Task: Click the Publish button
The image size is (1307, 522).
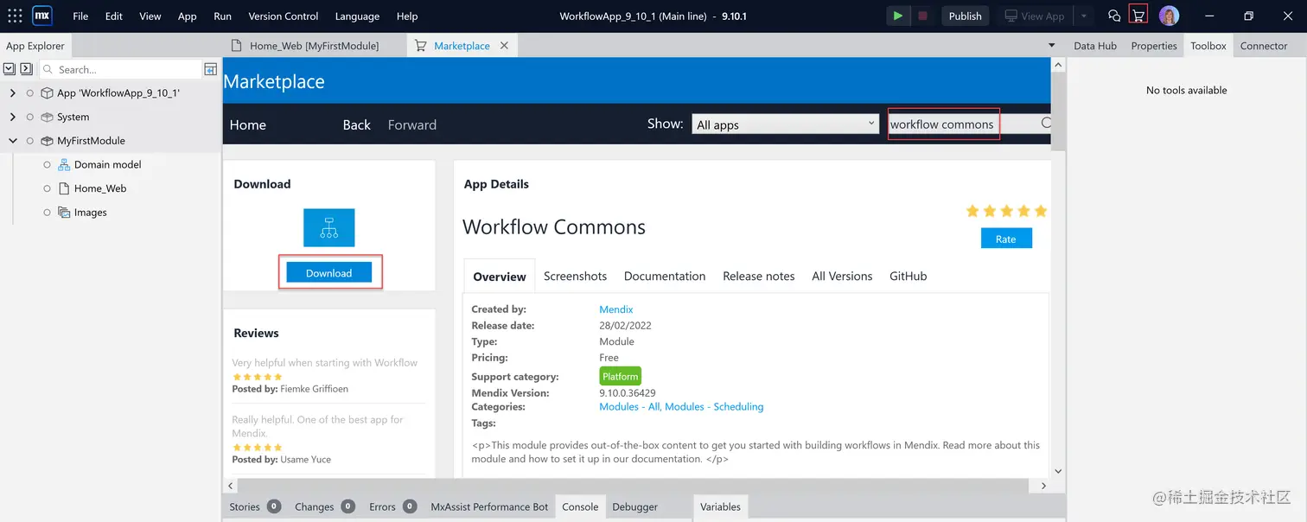Action: point(965,16)
